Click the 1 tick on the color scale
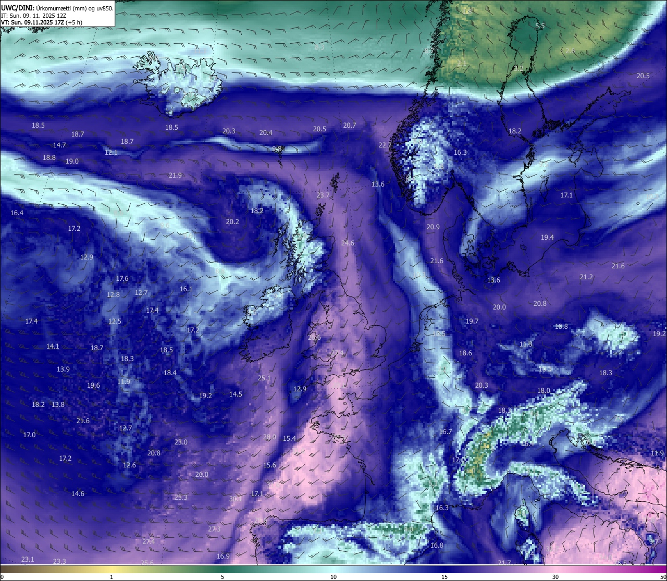 112,577
